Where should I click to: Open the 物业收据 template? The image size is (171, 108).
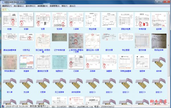93,20
